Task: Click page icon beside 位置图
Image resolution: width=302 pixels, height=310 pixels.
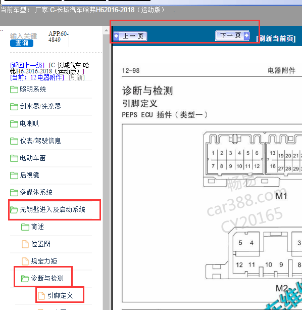Action: [25, 244]
